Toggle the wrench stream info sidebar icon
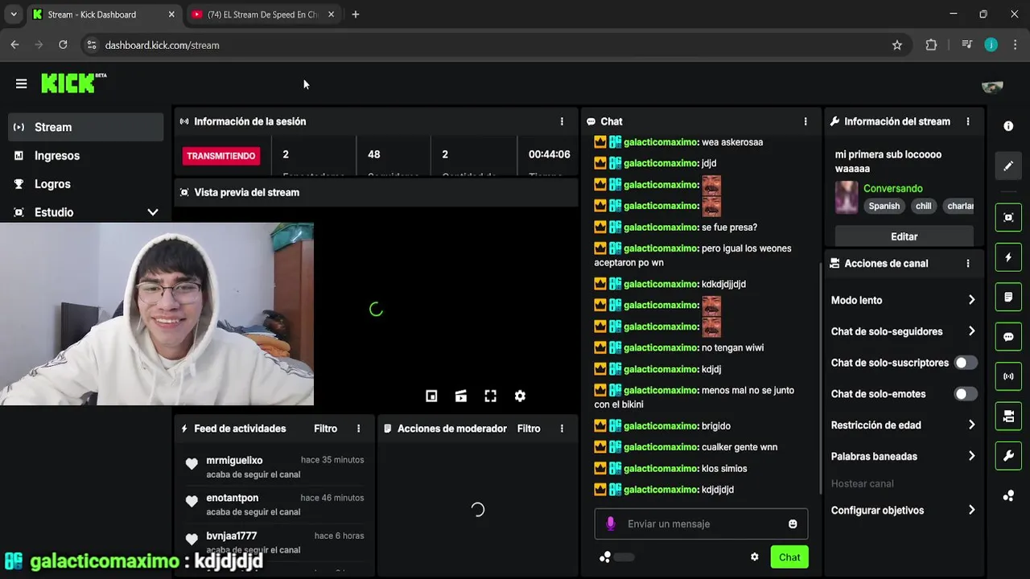 [x=1008, y=456]
